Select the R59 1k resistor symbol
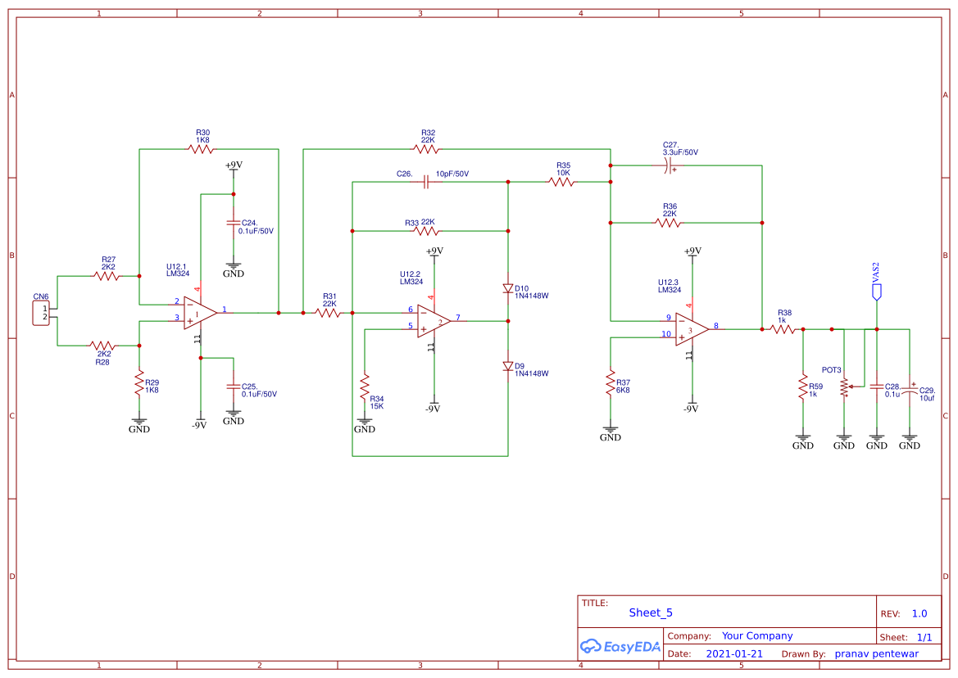This screenshot has width=958, height=678. pos(803,387)
